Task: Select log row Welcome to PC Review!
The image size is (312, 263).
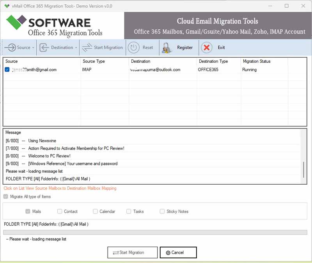Action: click(x=152, y=156)
